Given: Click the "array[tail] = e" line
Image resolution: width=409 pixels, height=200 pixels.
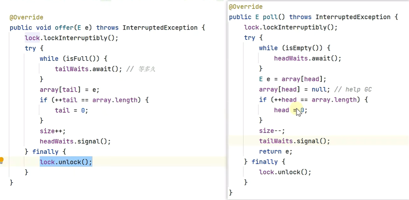Looking at the screenshot, I should coord(69,90).
